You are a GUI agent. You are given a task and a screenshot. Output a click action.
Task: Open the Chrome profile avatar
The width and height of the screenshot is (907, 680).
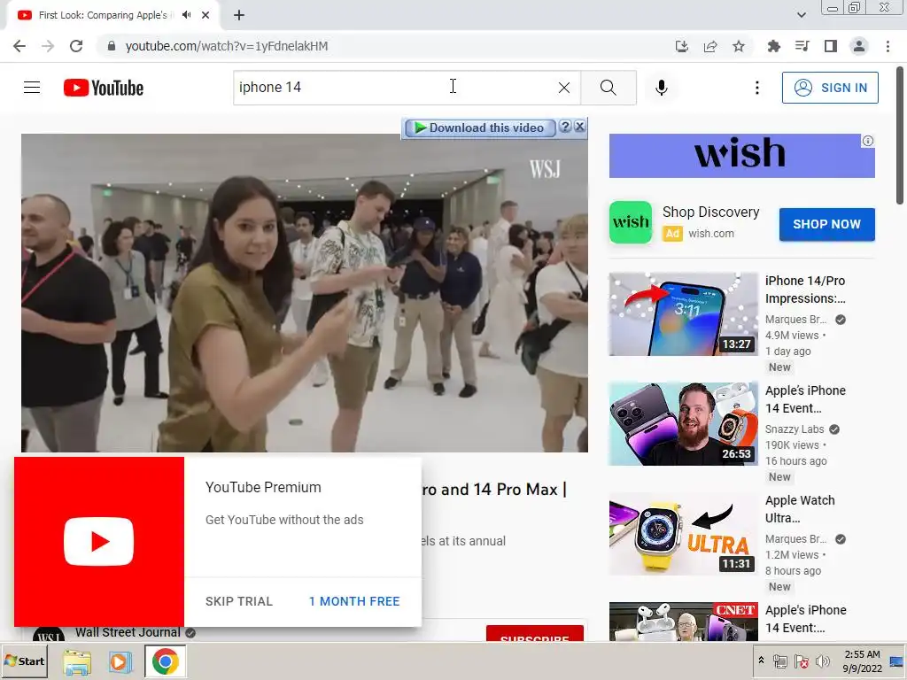(x=859, y=46)
